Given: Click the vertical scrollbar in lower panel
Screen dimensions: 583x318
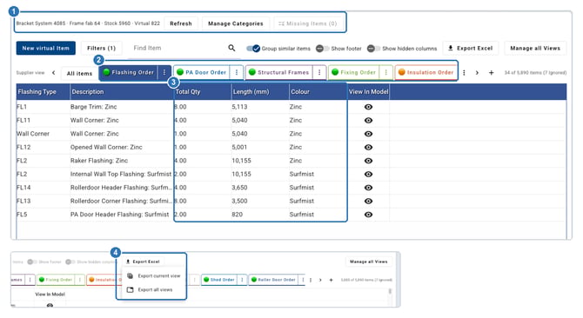Looking at the screenshot, I should [390, 291].
